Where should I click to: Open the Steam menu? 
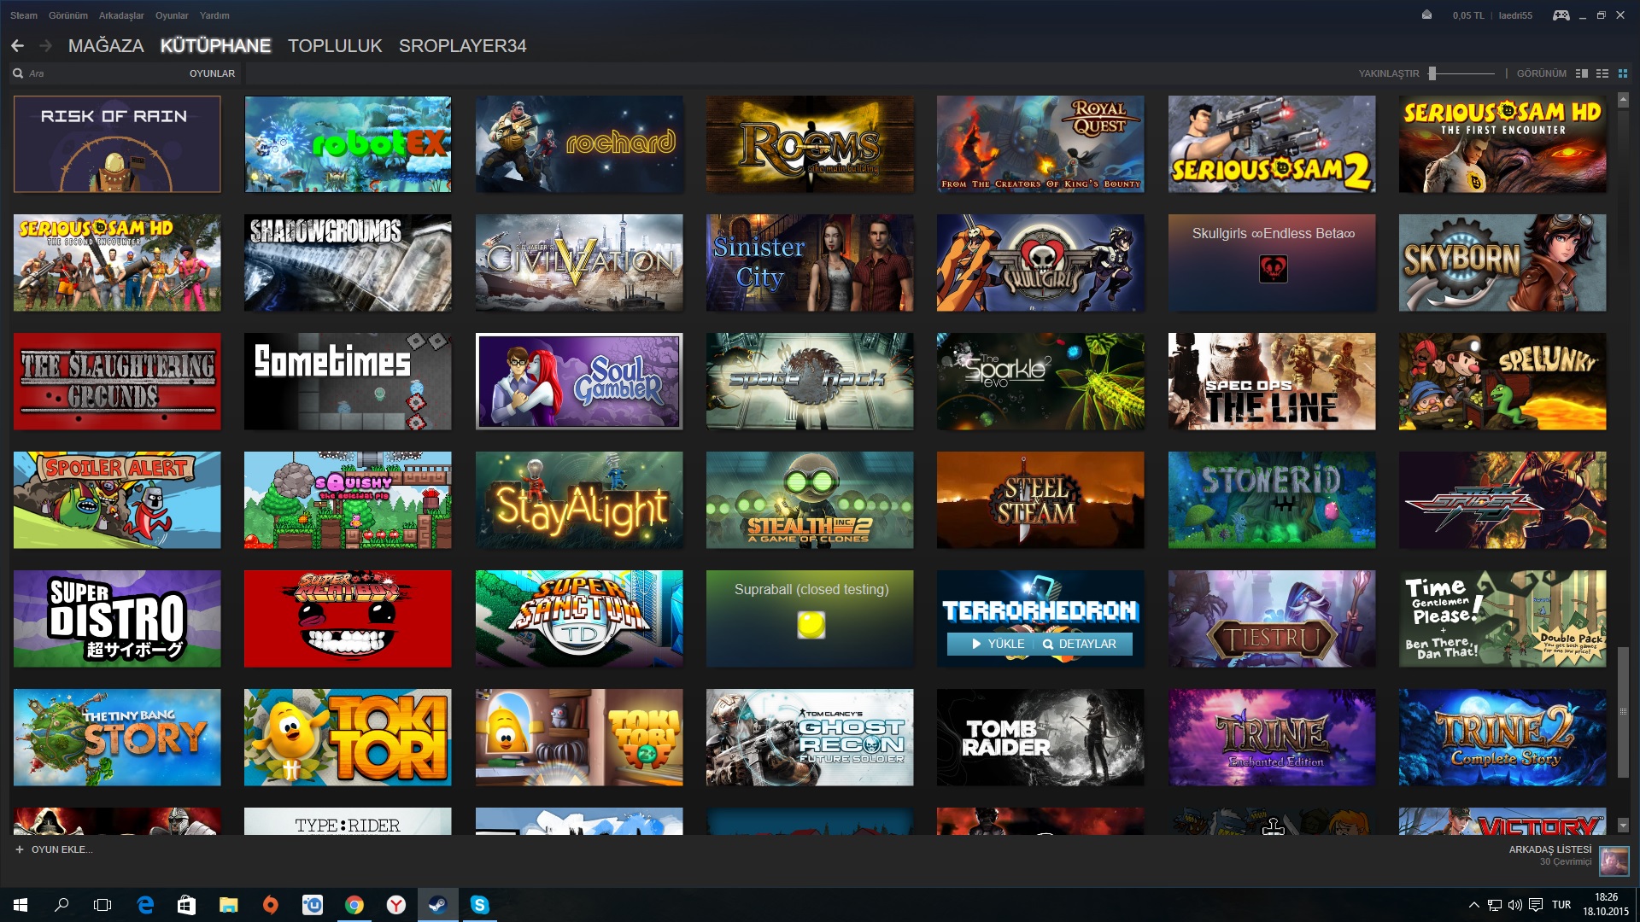(24, 15)
